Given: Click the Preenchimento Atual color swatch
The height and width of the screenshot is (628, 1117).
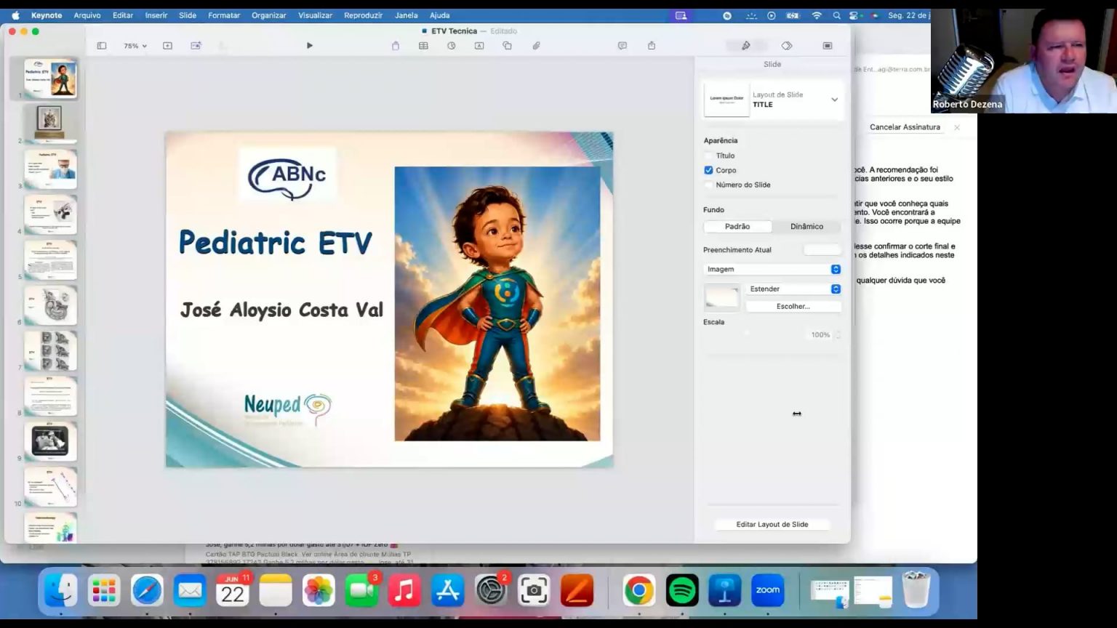Looking at the screenshot, I should point(822,249).
